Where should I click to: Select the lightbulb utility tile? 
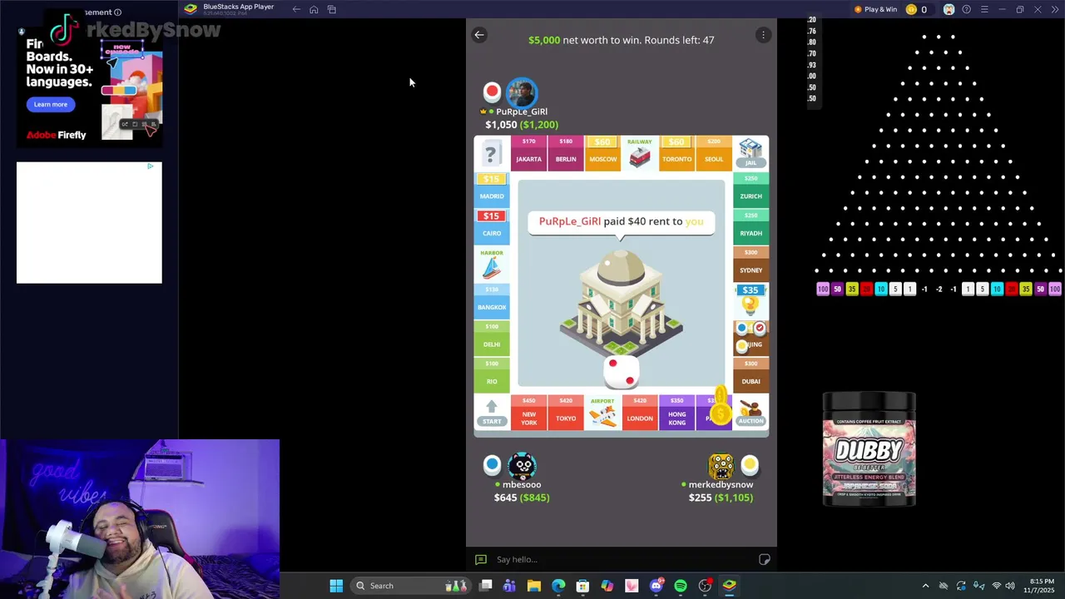point(750,301)
